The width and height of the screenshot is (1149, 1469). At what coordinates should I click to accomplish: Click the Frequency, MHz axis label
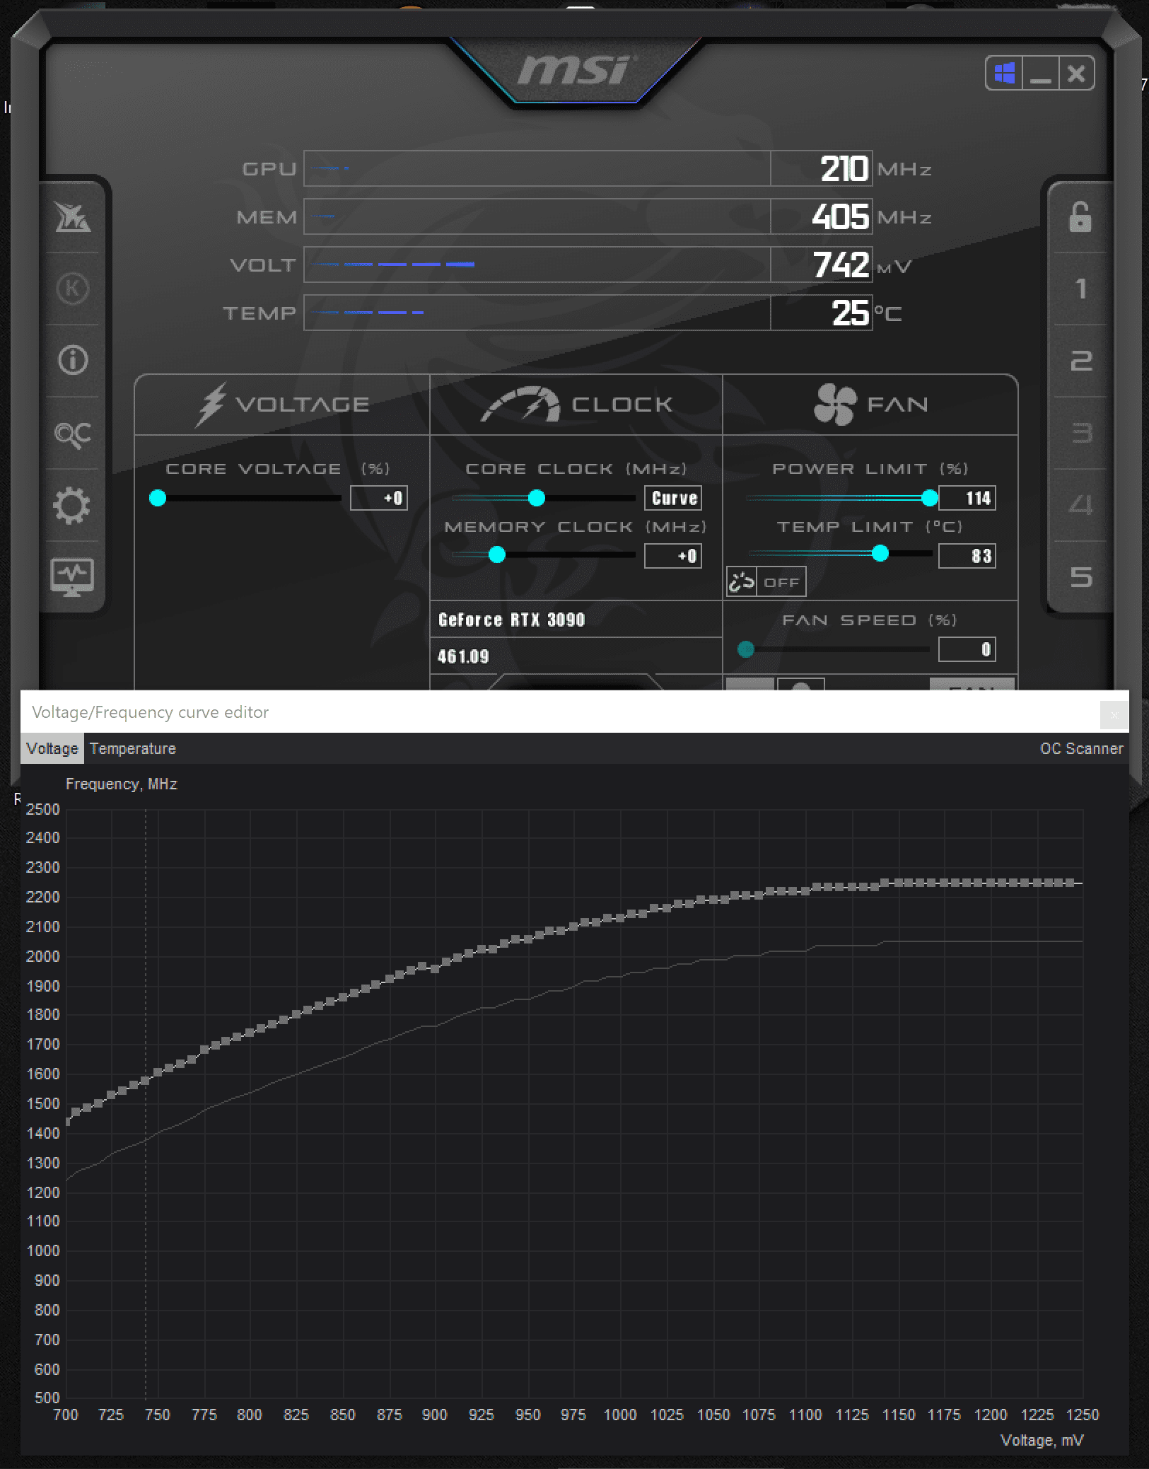(122, 784)
